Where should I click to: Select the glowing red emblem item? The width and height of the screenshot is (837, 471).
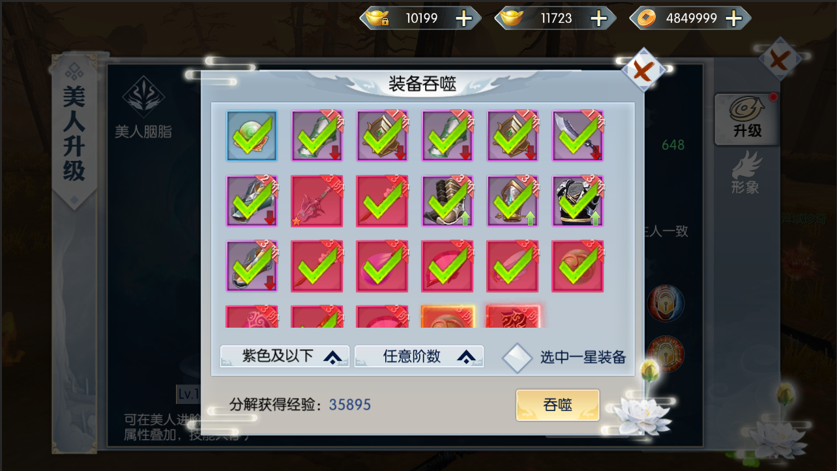coord(512,317)
